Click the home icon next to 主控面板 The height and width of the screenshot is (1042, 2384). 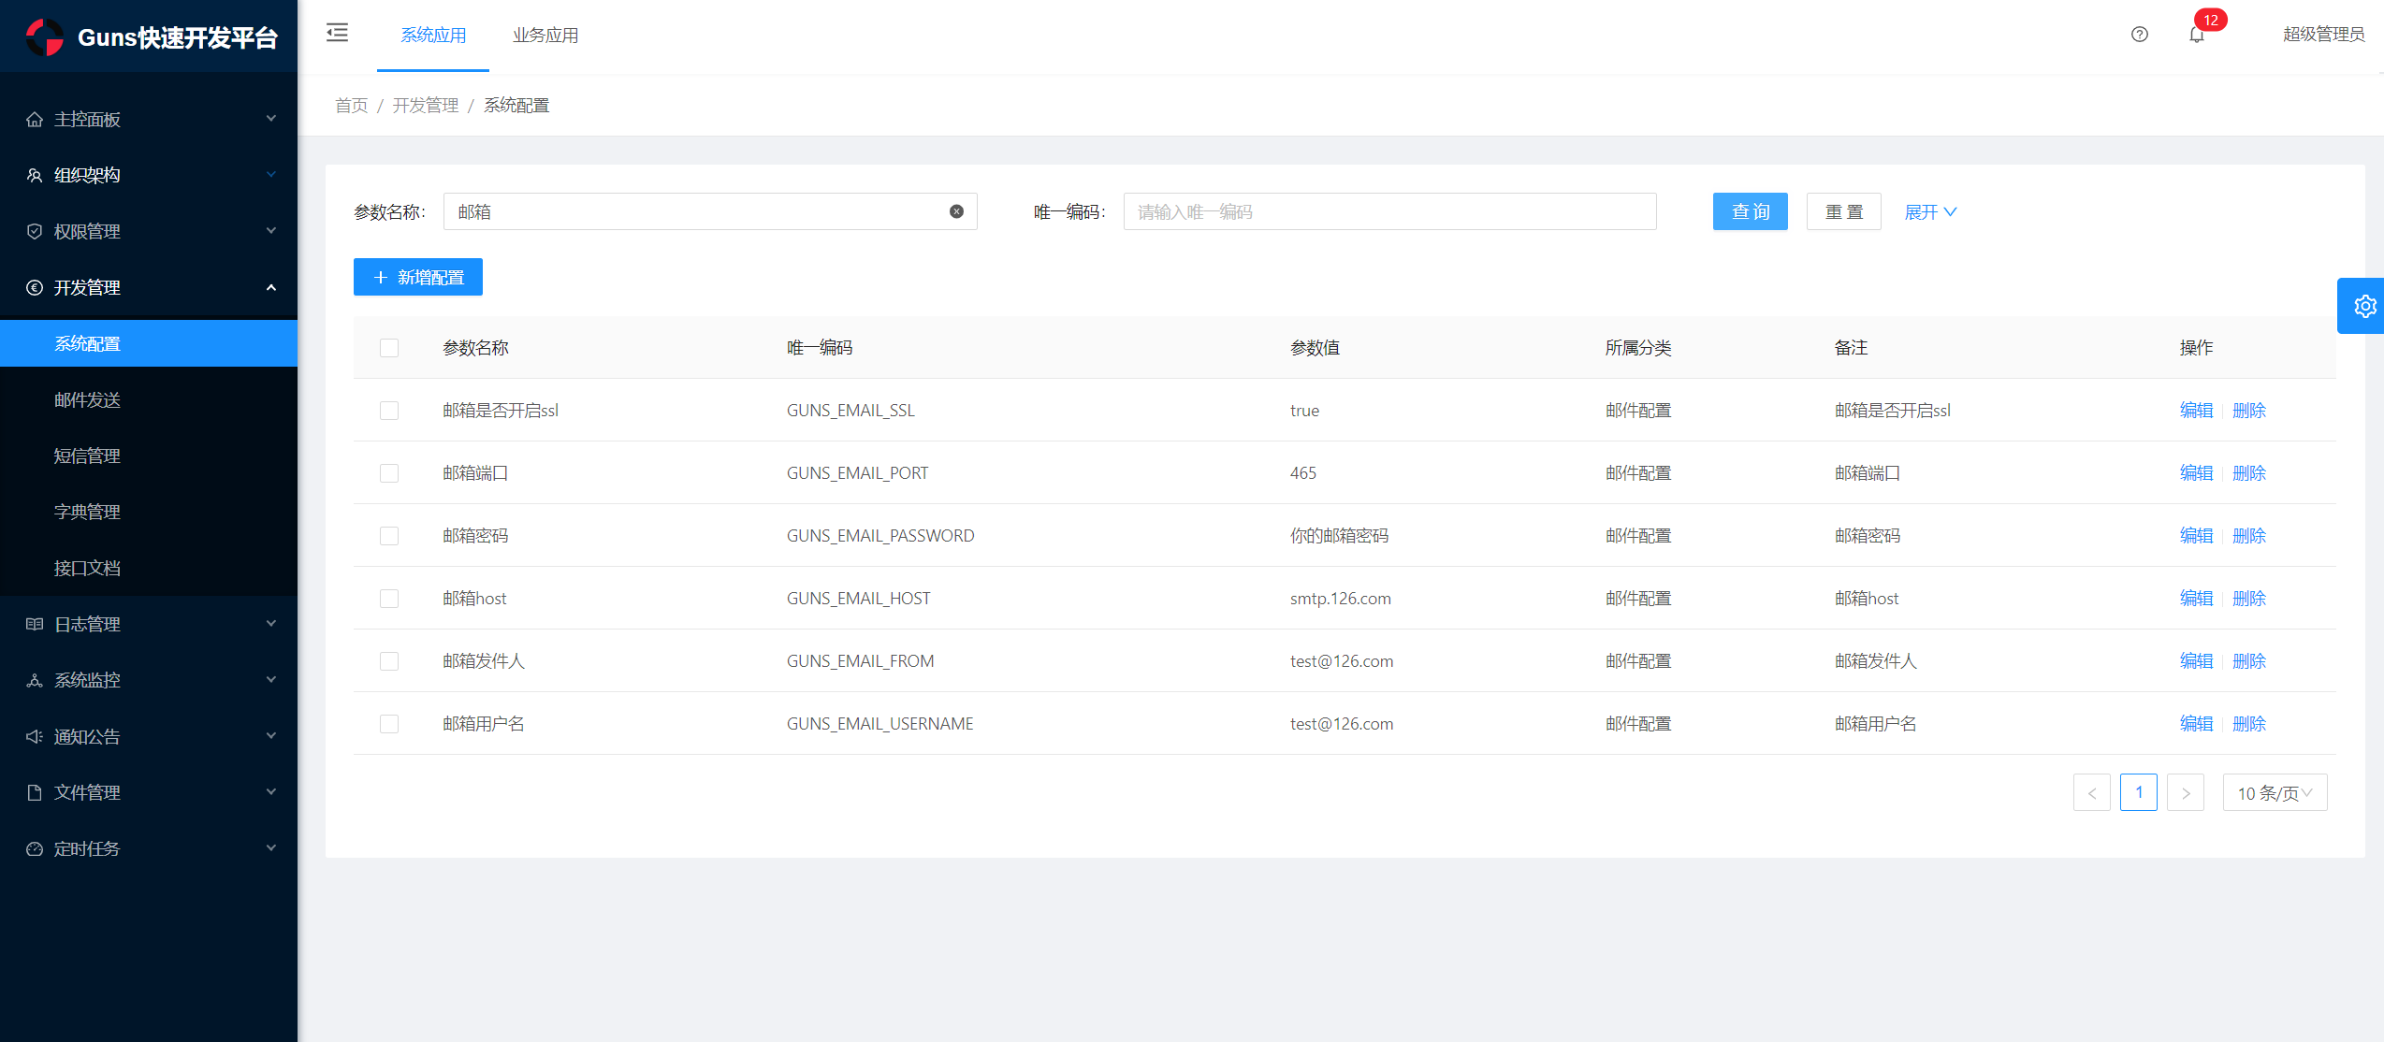[x=35, y=119]
